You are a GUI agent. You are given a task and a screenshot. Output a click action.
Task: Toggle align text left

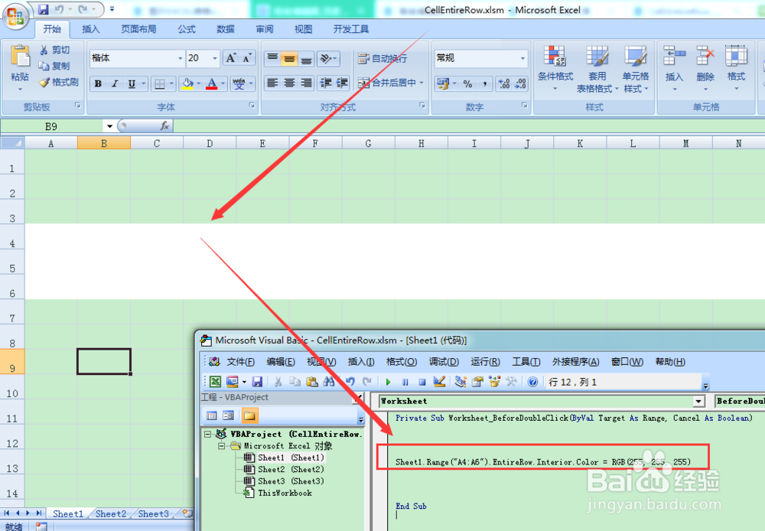[x=273, y=83]
